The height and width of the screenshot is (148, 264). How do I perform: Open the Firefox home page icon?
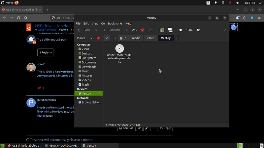[25, 18]
